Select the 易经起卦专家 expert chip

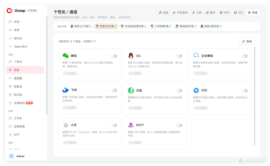[186, 26]
